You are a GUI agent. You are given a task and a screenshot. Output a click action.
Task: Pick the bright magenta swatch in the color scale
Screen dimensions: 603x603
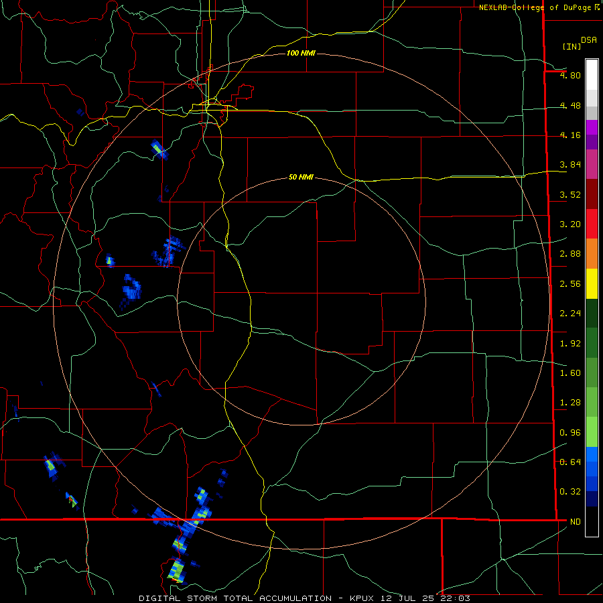tap(592, 127)
